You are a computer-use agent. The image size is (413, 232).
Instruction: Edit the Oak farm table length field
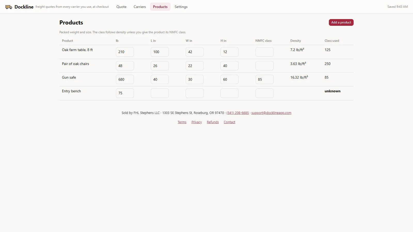pos(160,52)
